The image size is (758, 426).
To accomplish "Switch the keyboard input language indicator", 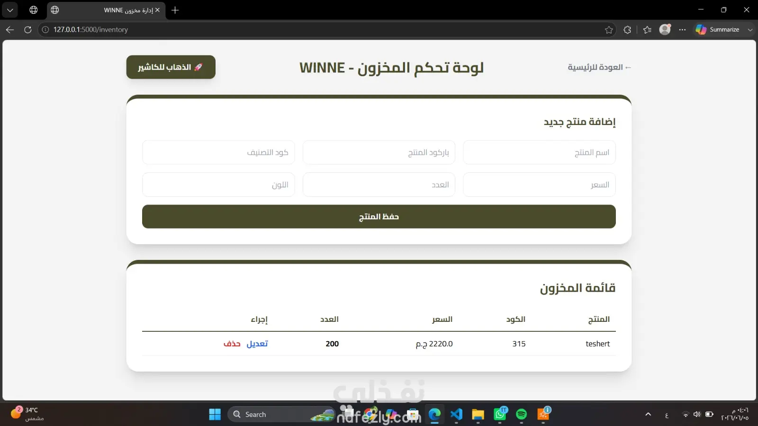I will tap(667, 415).
